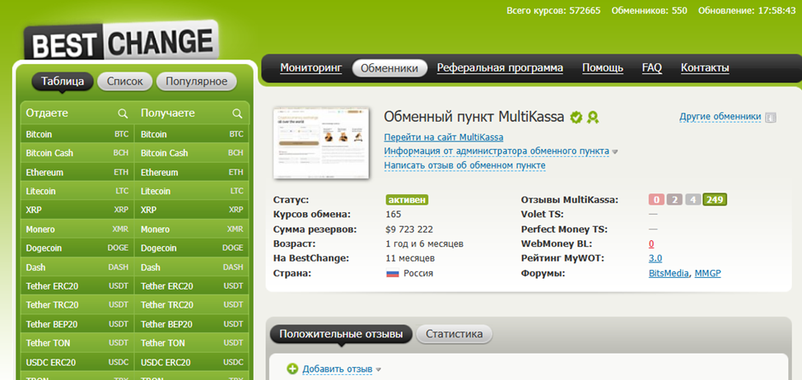Open the Мониторинг menu item
This screenshot has height=380, width=802.
point(311,68)
